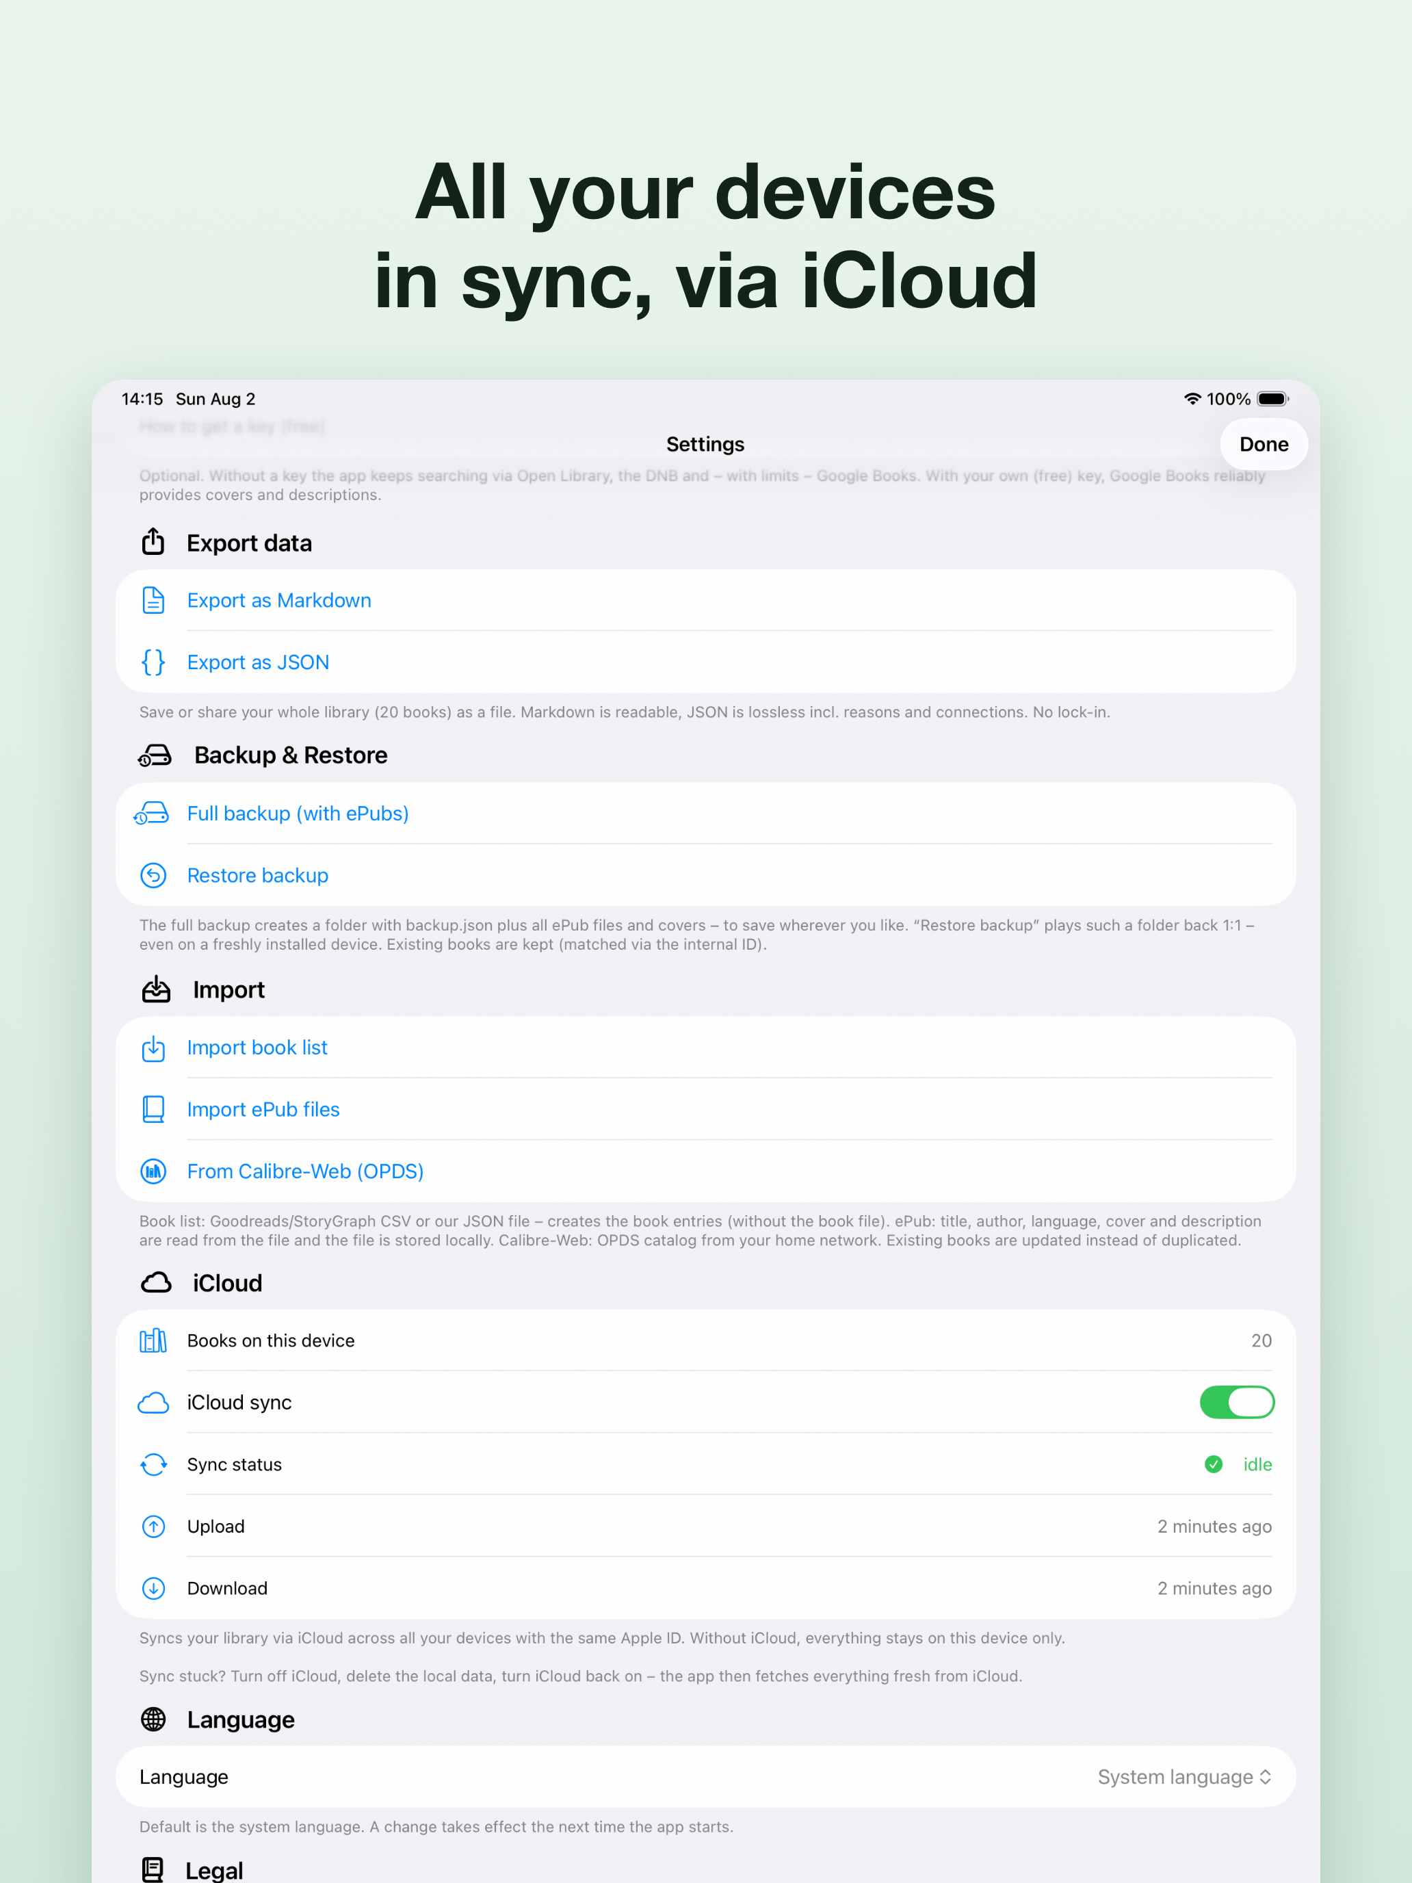The width and height of the screenshot is (1412, 1883).
Task: Click the Language globe icon
Action: click(153, 1719)
